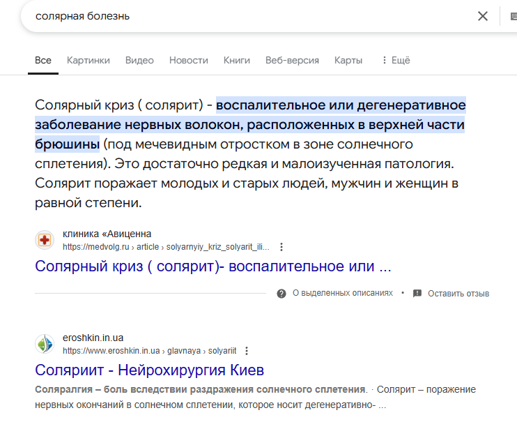The height and width of the screenshot is (422, 517).
Task: Open 'О выделенных описаниях' info link
Action: [343, 293]
